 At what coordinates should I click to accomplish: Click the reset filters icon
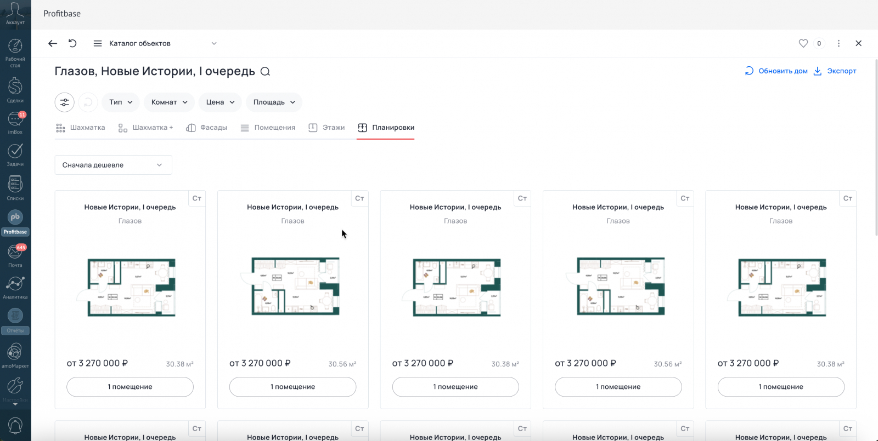(88, 102)
